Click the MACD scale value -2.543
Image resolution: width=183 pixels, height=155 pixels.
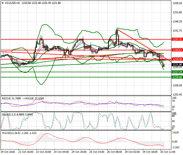(x=176, y=148)
